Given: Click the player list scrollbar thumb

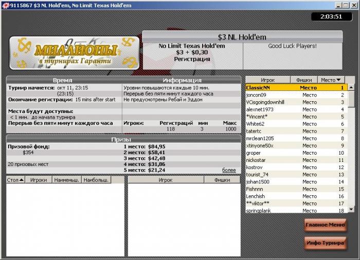Looking at the screenshot, I should pyautogui.click(x=351, y=99).
